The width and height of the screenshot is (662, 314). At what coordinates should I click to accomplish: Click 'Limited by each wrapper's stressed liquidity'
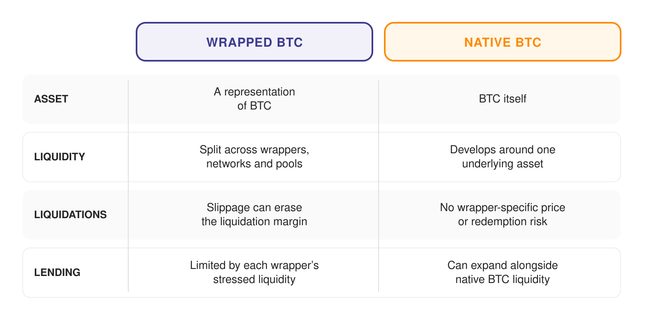click(254, 272)
